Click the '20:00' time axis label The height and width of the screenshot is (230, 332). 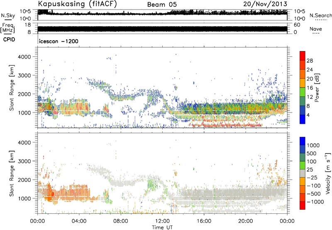[246, 221]
